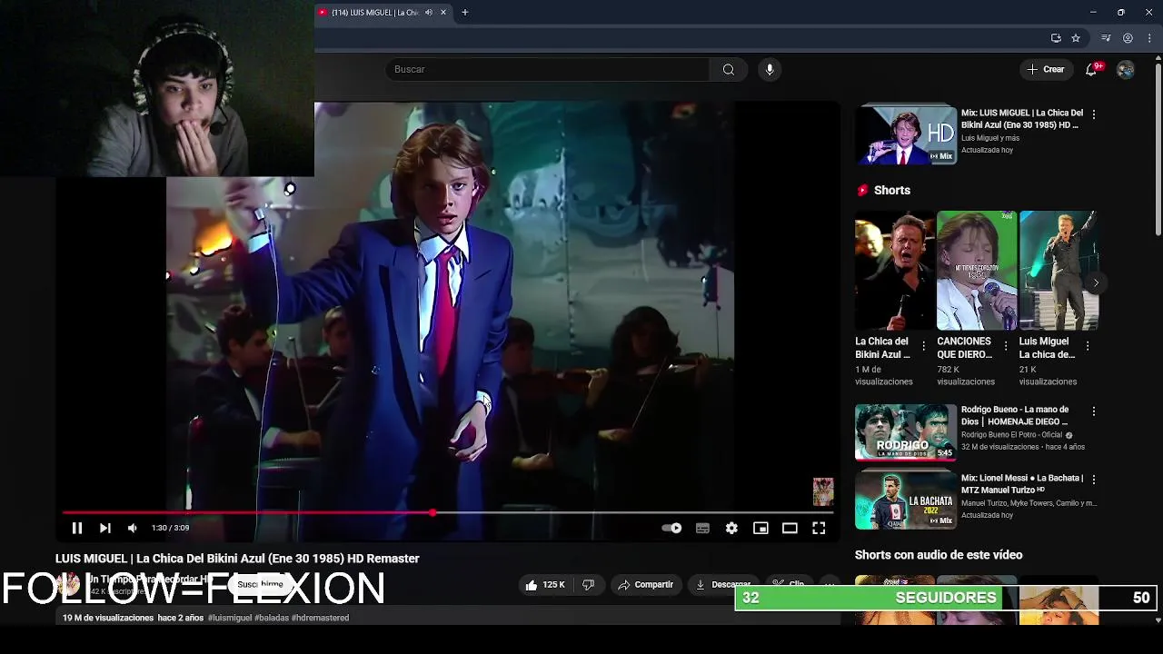Click the Descargar download button
The width and height of the screenshot is (1163, 654).
723,585
